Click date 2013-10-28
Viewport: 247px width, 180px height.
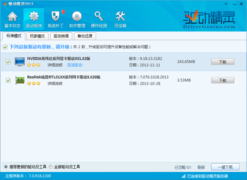(x=150, y=83)
